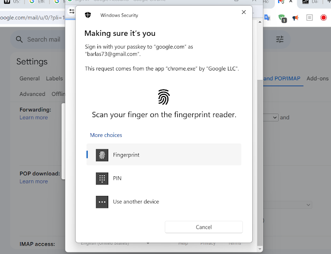Open the green shield extension icon
The height and width of the screenshot is (254, 331).
[x=282, y=18]
